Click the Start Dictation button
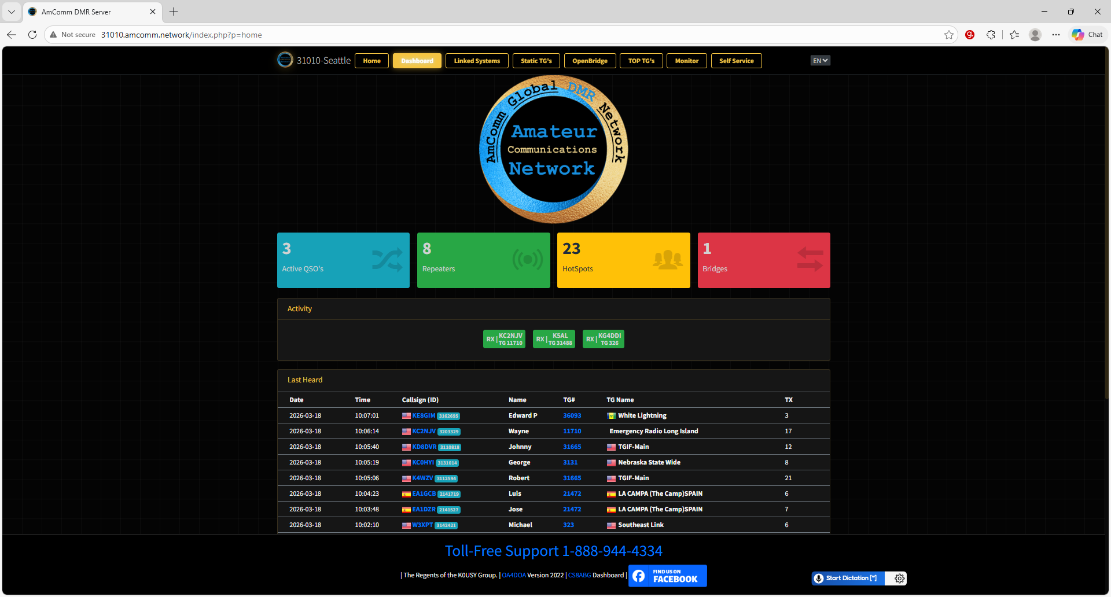The image size is (1111, 597). [848, 578]
